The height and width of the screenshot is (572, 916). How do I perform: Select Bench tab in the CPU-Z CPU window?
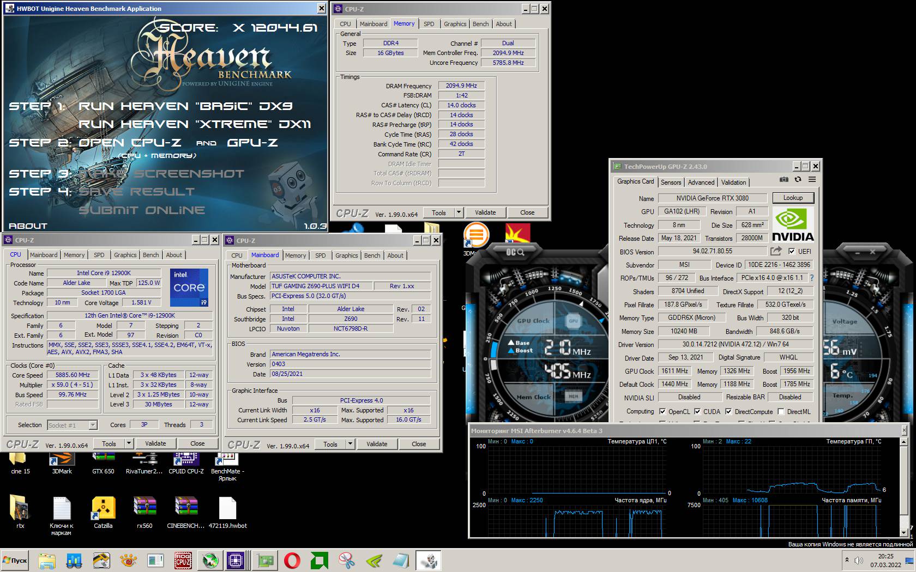pos(151,255)
